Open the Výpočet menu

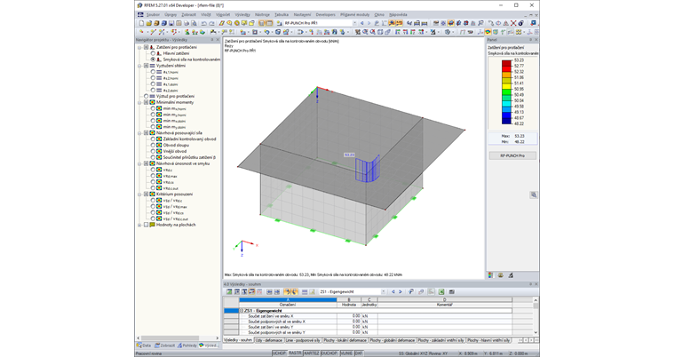(223, 14)
